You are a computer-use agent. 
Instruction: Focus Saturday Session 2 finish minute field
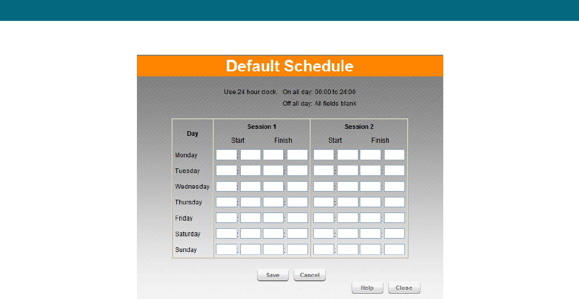[x=395, y=233]
